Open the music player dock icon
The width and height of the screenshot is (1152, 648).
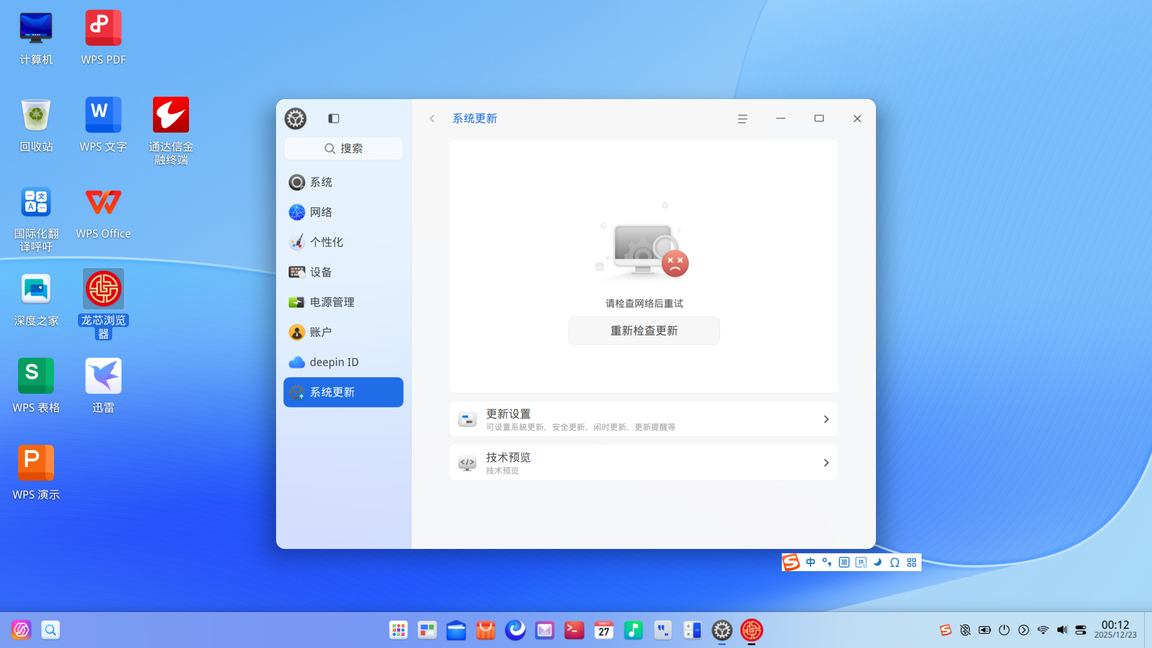(633, 630)
